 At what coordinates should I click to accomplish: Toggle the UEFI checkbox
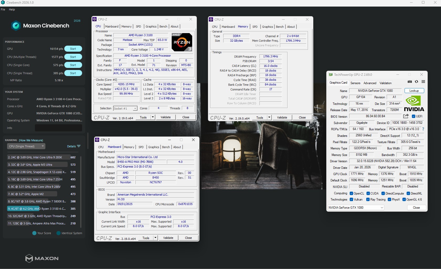(x=413, y=116)
